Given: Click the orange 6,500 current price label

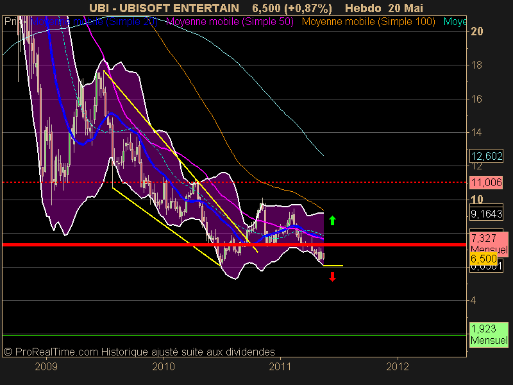Looking at the screenshot, I should 484,259.
